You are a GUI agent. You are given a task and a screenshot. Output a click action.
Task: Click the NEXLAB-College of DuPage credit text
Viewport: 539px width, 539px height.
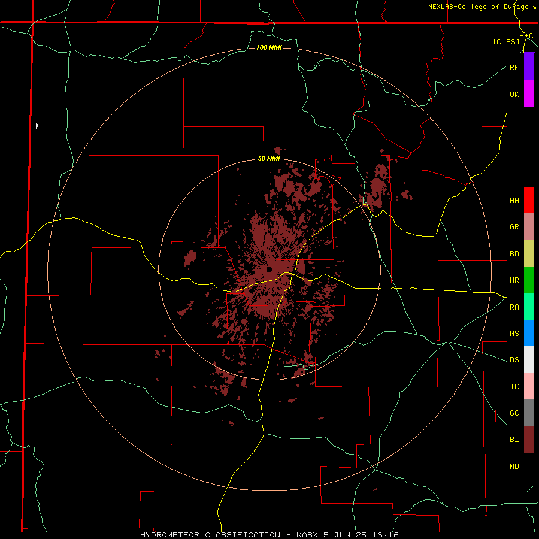click(478, 7)
